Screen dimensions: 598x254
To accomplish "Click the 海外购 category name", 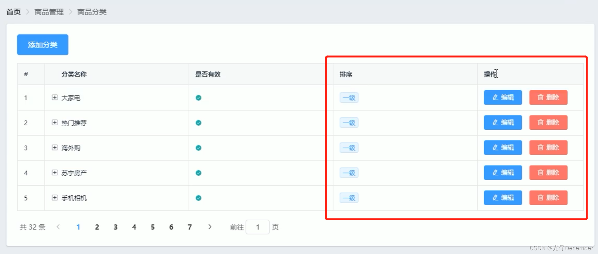I will coord(71,148).
